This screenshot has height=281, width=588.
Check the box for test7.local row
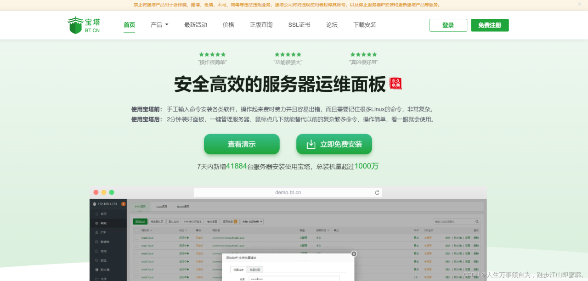136,246
